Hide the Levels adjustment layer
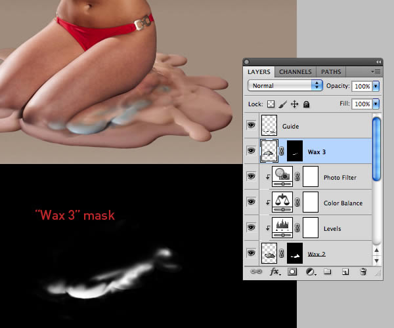 tap(251, 227)
